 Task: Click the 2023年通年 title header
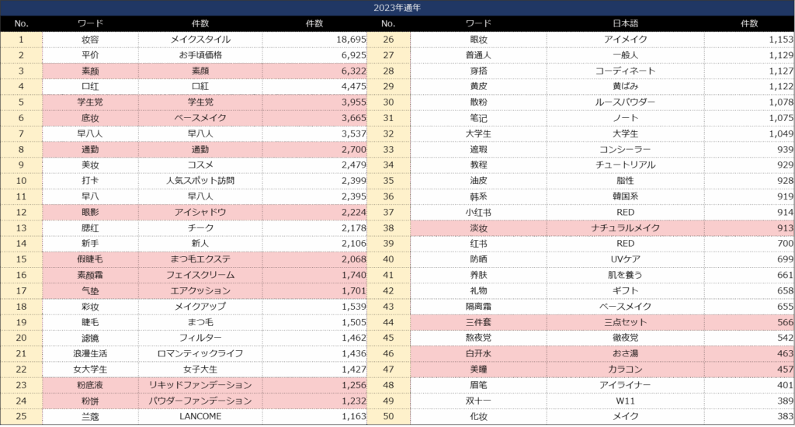tap(397, 7)
